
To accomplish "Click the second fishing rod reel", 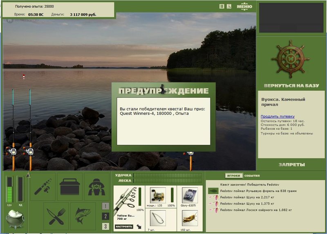I will [x=29, y=151].
